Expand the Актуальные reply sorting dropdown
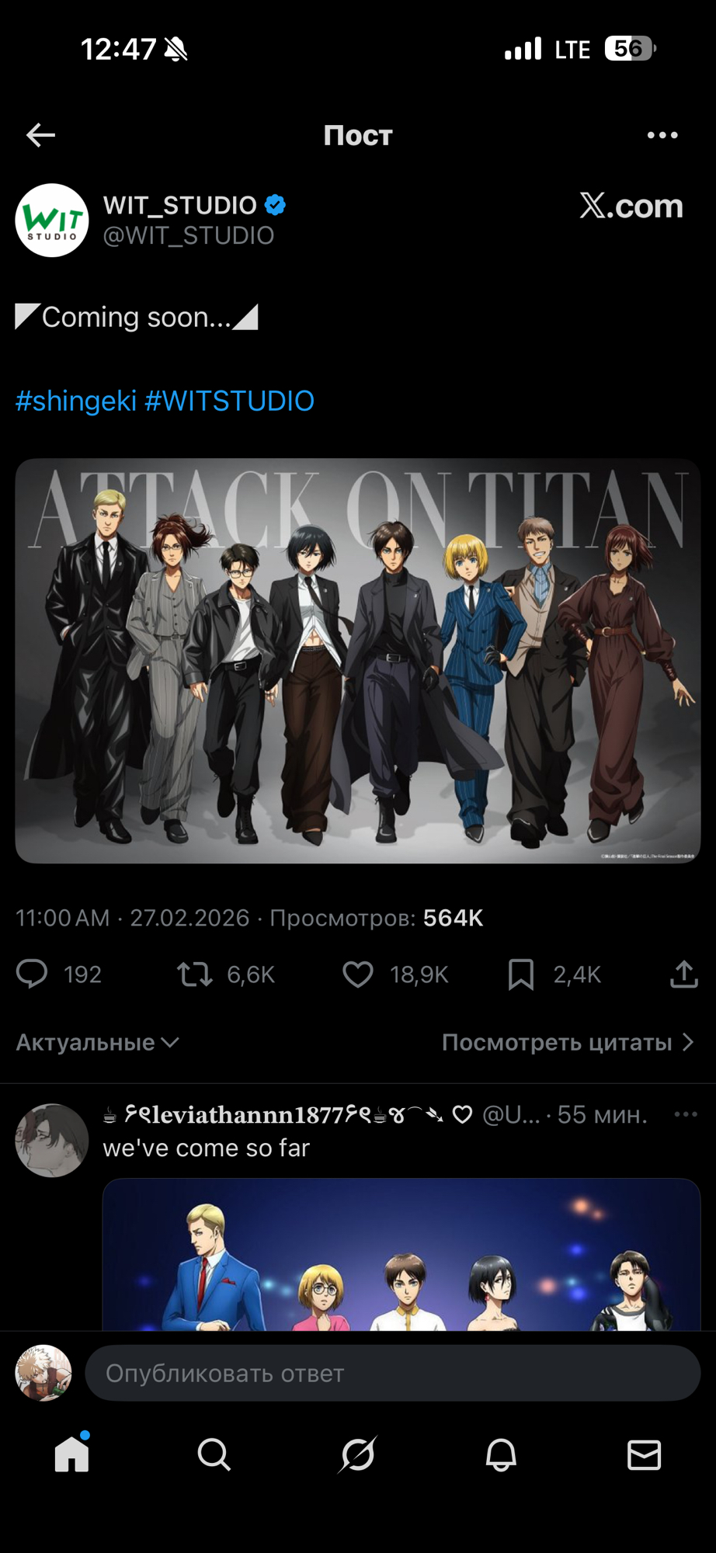 98,1042
